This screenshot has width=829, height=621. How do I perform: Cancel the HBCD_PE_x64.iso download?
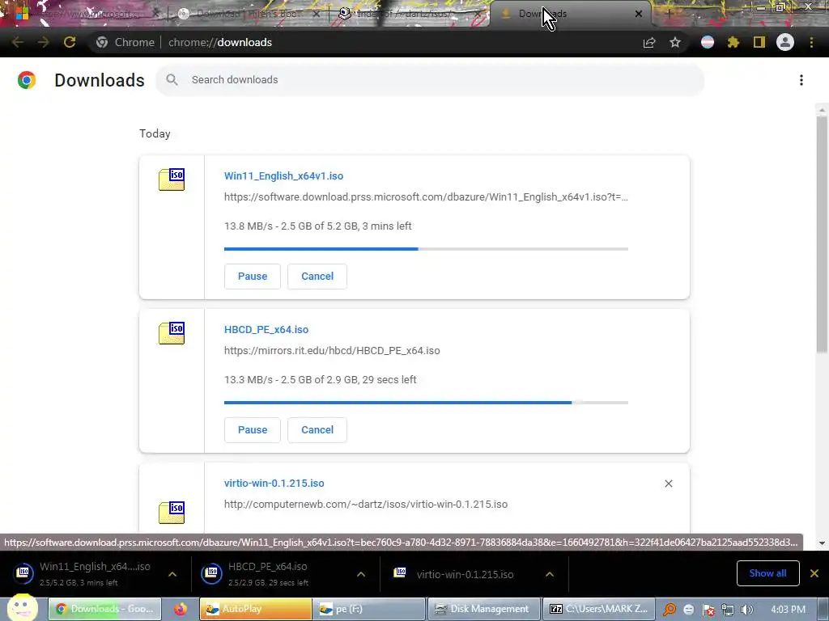(x=317, y=430)
